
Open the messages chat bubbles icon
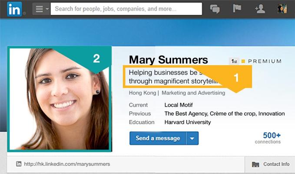click(x=215, y=9)
